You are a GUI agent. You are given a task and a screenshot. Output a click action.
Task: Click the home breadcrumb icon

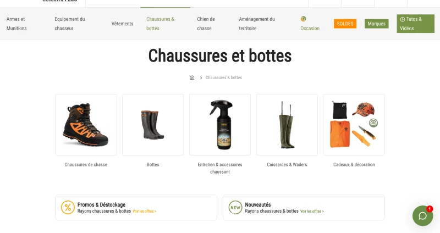[x=192, y=77]
